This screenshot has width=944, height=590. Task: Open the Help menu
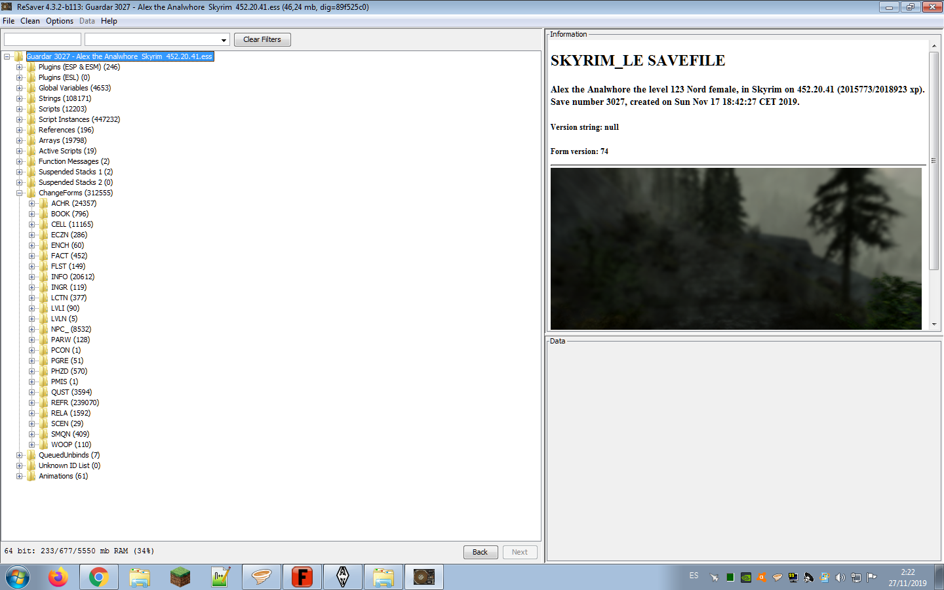(x=109, y=21)
